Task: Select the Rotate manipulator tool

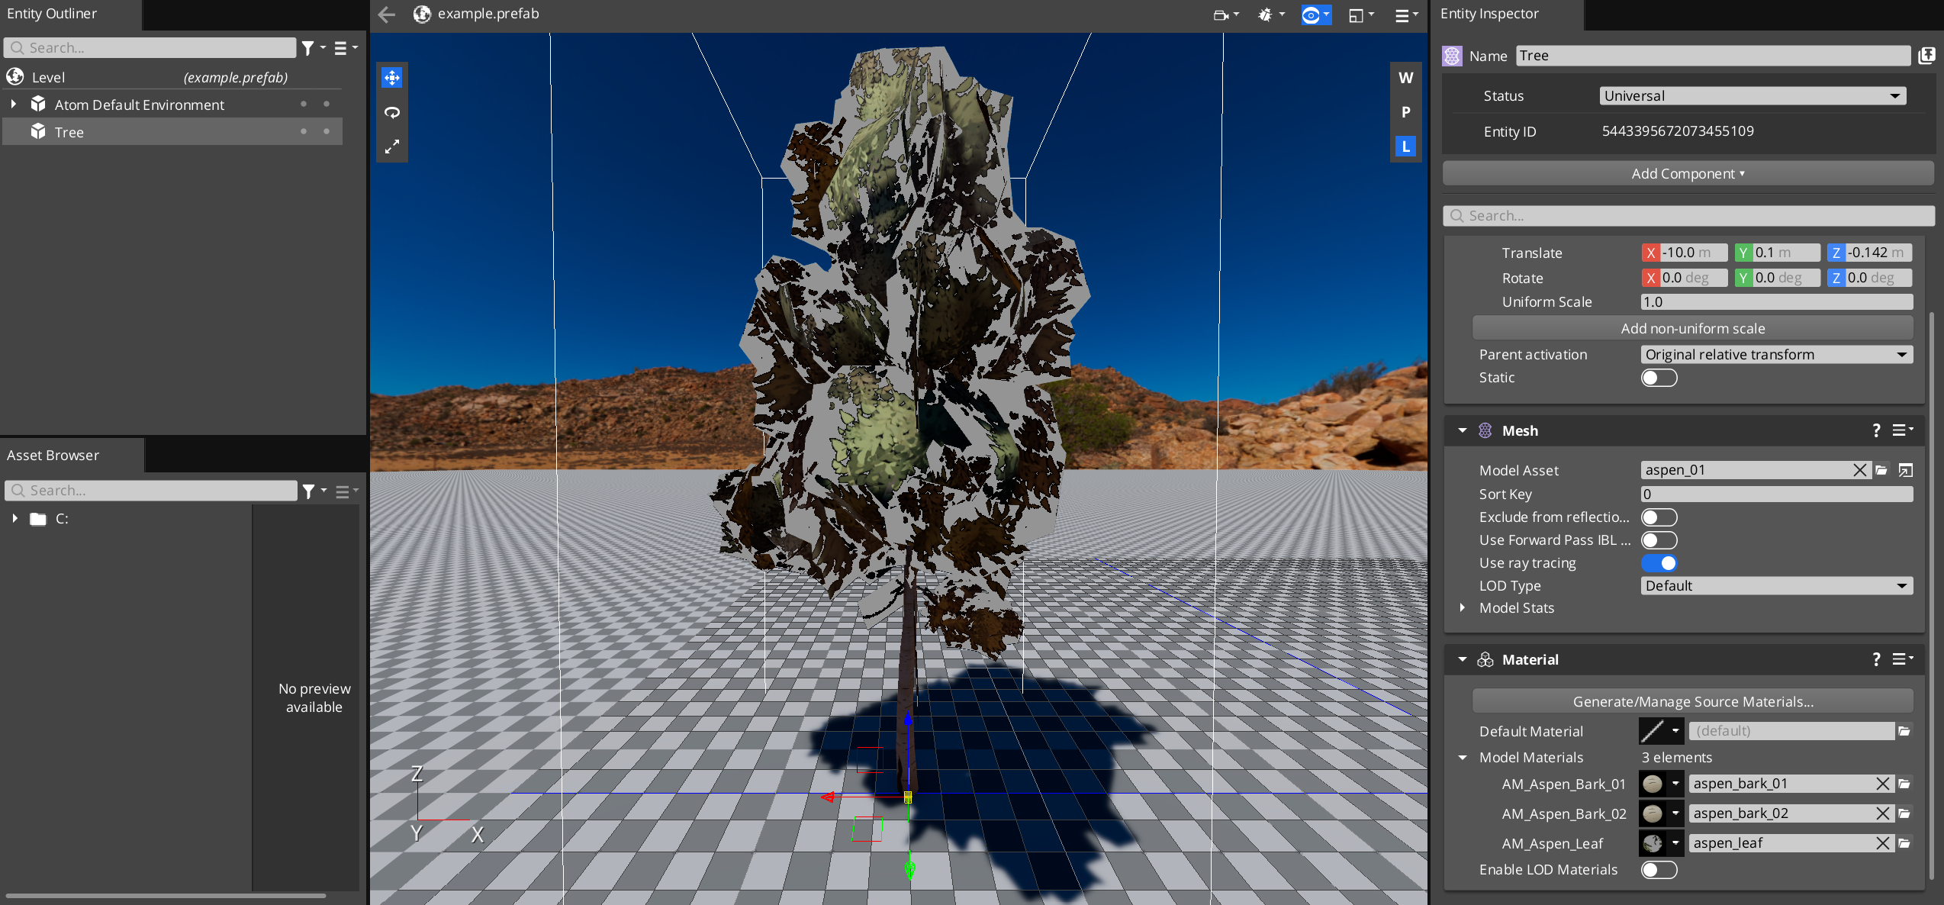Action: tap(392, 112)
